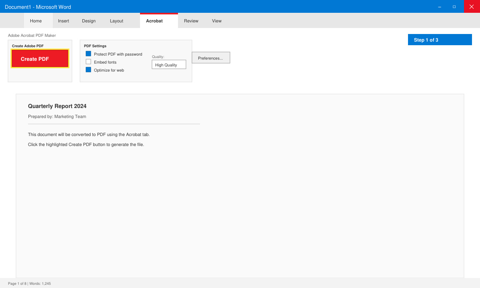The image size is (480, 288).
Task: Tick the Embed fonts checkbox
Action: (x=88, y=62)
